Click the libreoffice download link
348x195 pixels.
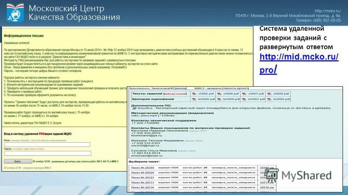tap(145, 108)
